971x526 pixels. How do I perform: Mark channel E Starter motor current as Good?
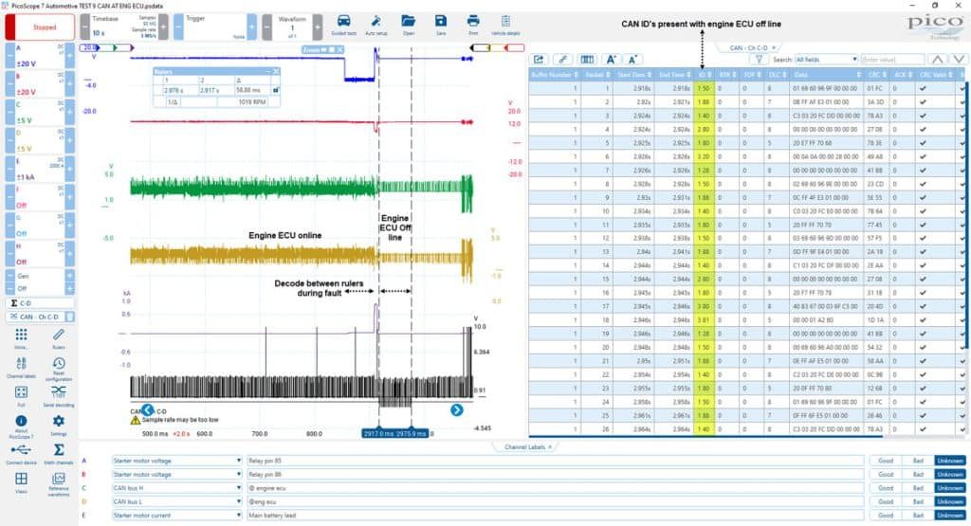point(886,515)
